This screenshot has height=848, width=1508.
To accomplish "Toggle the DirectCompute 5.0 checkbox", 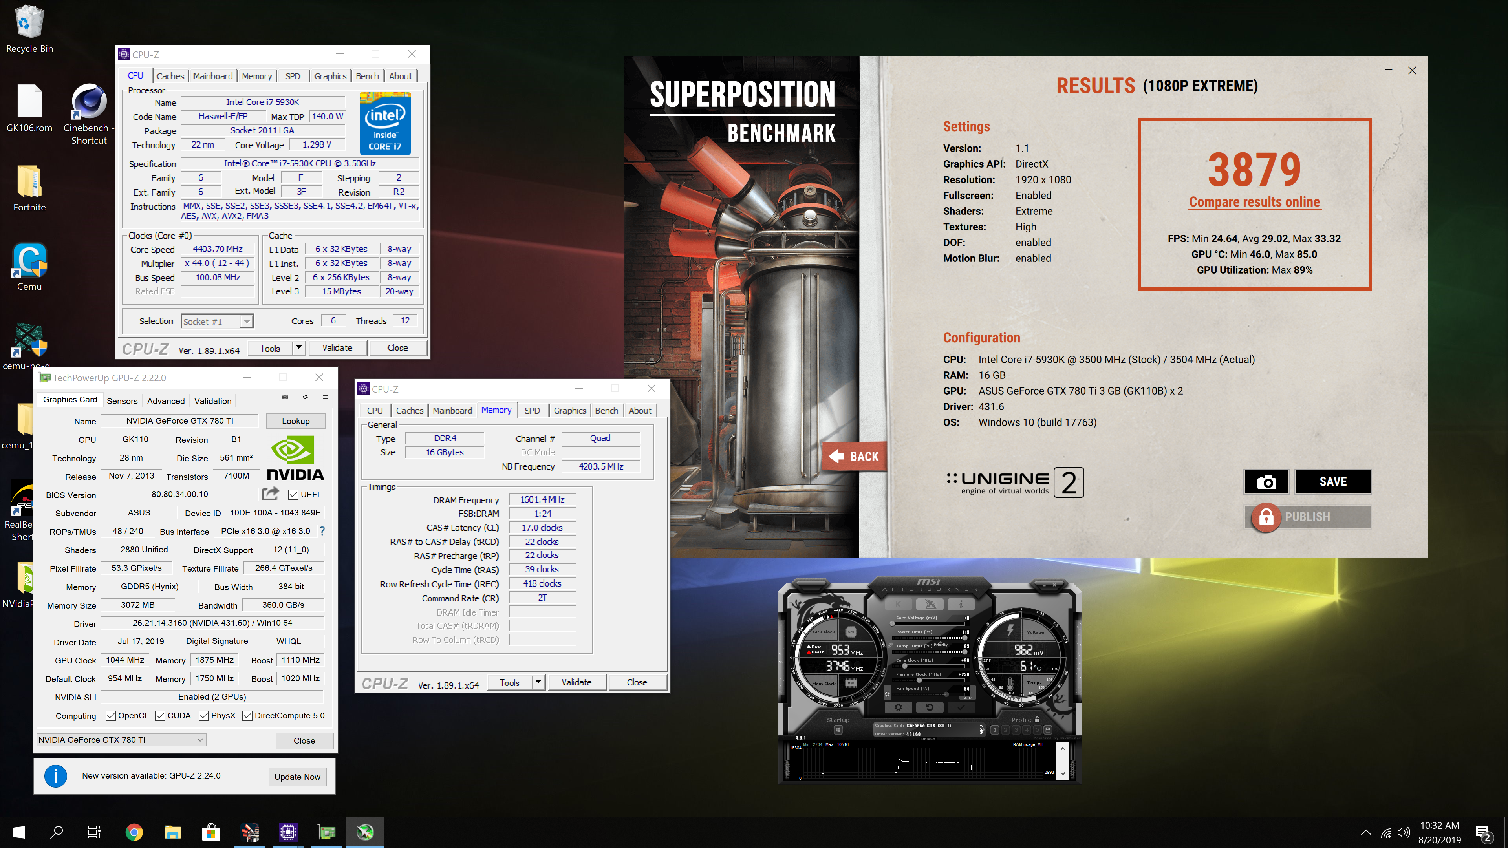I will click(x=247, y=716).
